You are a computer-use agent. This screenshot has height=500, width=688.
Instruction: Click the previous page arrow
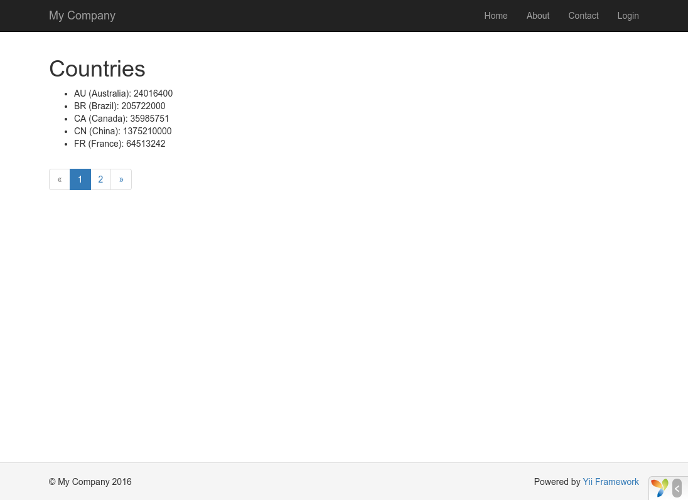[x=59, y=179]
